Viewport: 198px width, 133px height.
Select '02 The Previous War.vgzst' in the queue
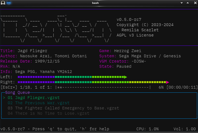(38, 103)
